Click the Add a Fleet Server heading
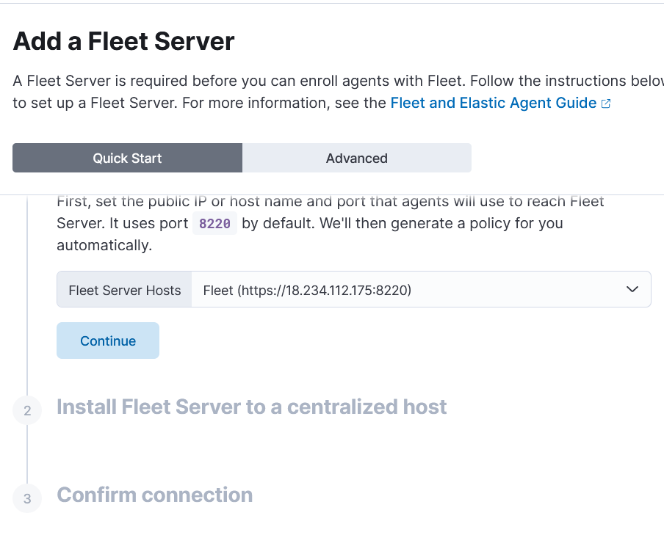The image size is (664, 557). 123,41
